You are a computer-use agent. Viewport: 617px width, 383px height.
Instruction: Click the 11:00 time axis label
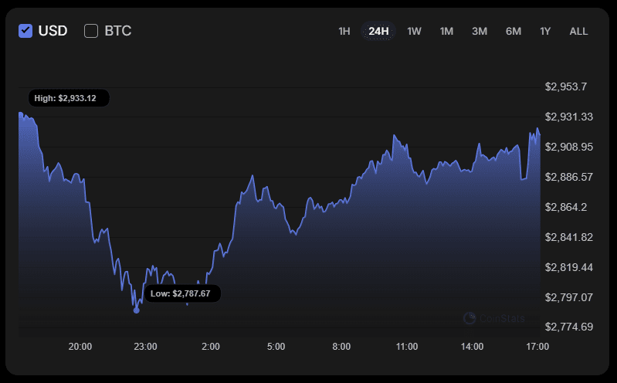coord(406,347)
